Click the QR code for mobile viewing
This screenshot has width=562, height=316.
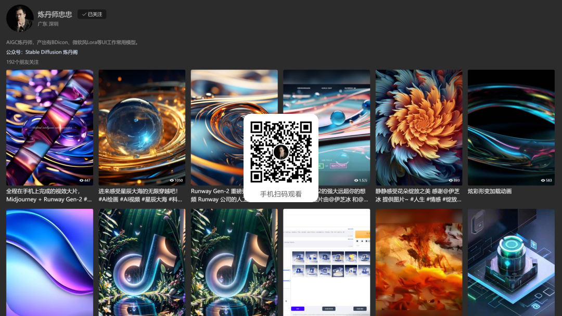coord(281,152)
